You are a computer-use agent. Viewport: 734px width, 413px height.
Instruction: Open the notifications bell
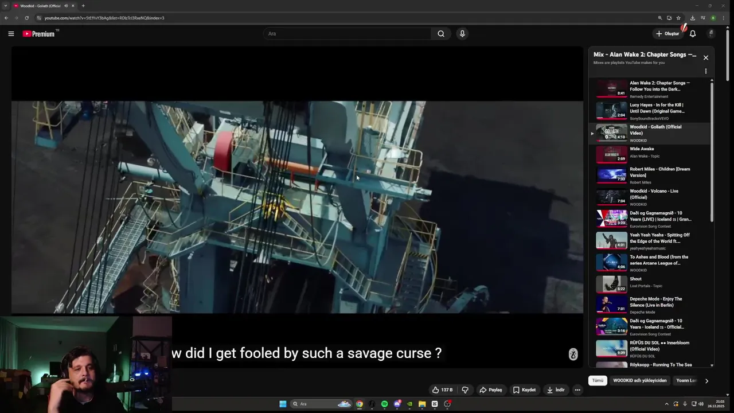(x=693, y=34)
